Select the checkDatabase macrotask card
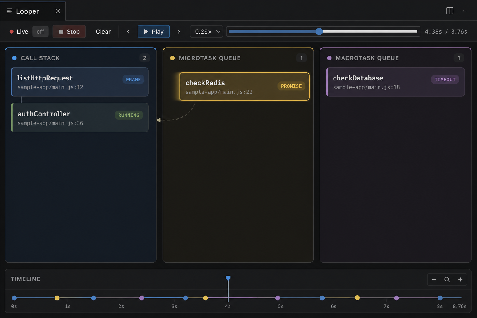Image resolution: width=477 pixels, height=318 pixels. pyautogui.click(x=396, y=82)
